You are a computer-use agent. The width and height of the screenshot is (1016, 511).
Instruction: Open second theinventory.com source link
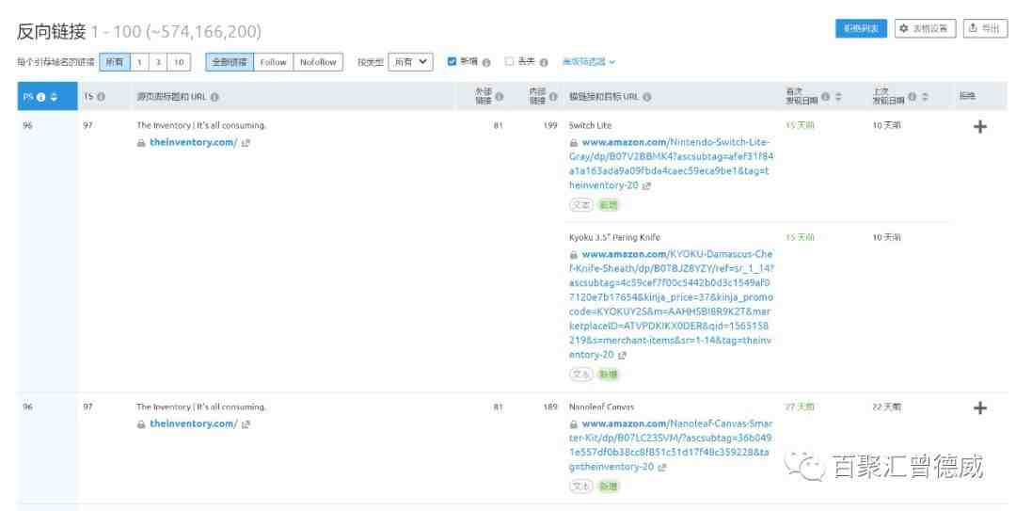point(193,424)
